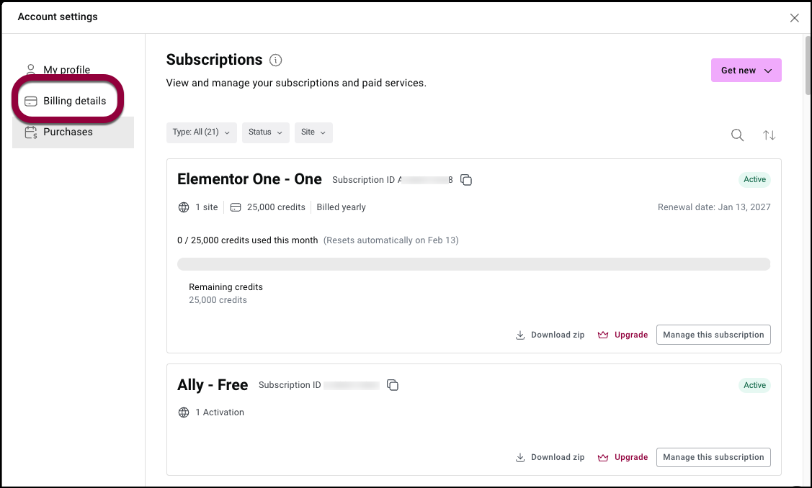Click the Purchases calendar icon in sidebar
Viewport: 812px width, 488px height.
(31, 132)
